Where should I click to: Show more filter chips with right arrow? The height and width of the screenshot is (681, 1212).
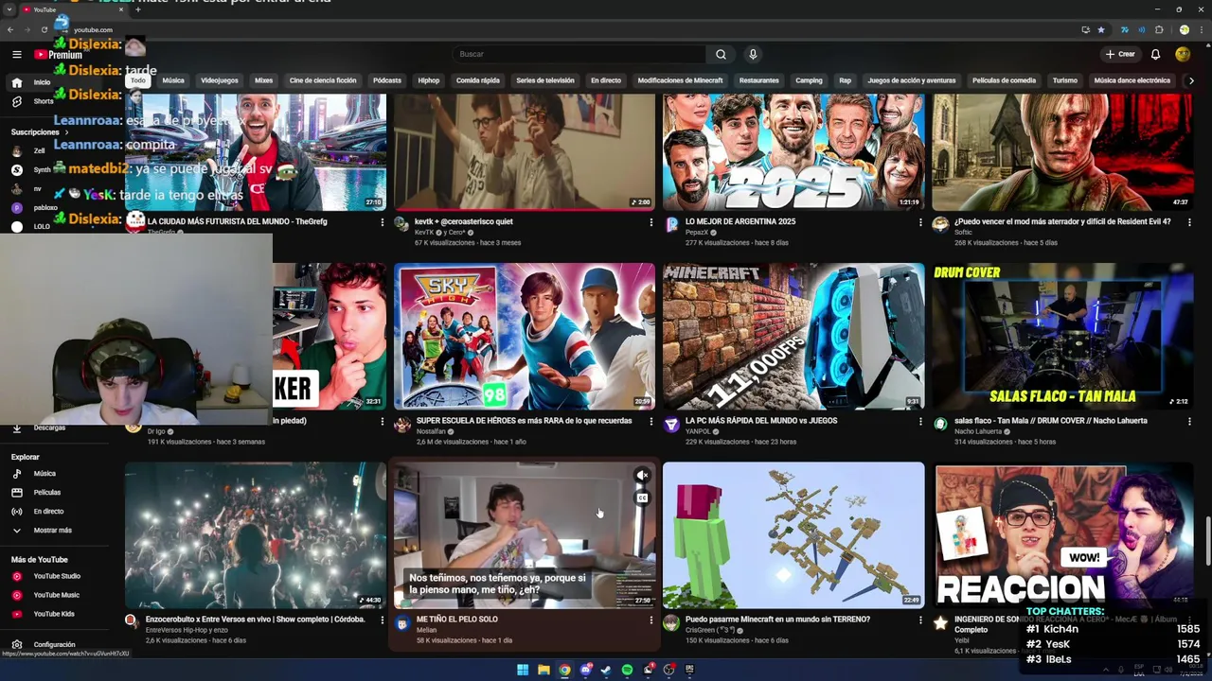coord(1191,80)
